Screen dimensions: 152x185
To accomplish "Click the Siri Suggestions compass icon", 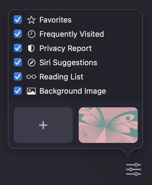I will (x=31, y=63).
